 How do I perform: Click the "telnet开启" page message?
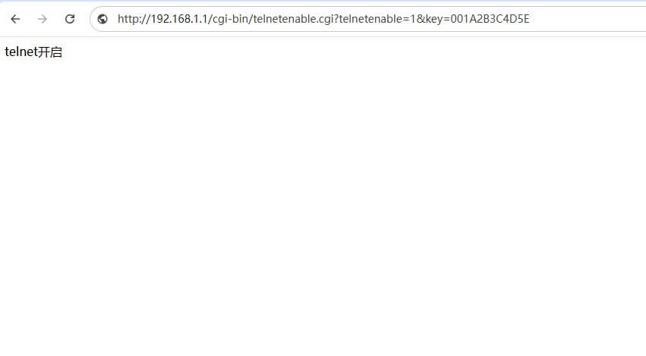(x=33, y=52)
